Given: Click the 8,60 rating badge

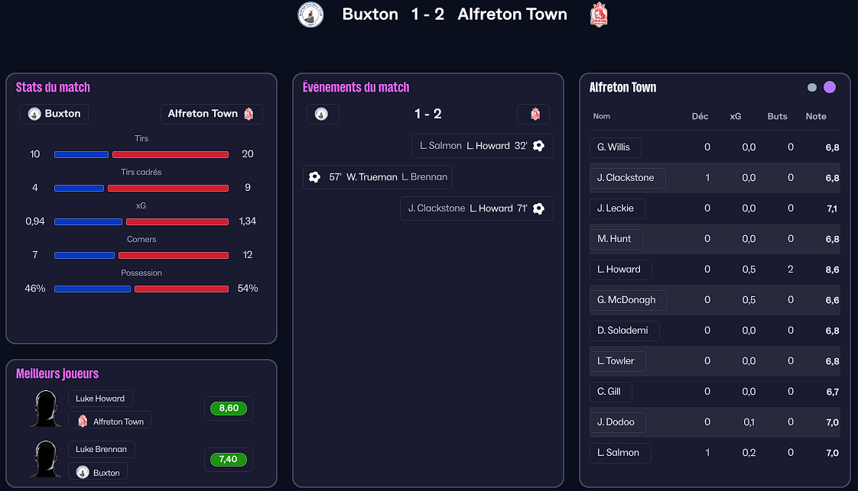Looking at the screenshot, I should click(229, 409).
